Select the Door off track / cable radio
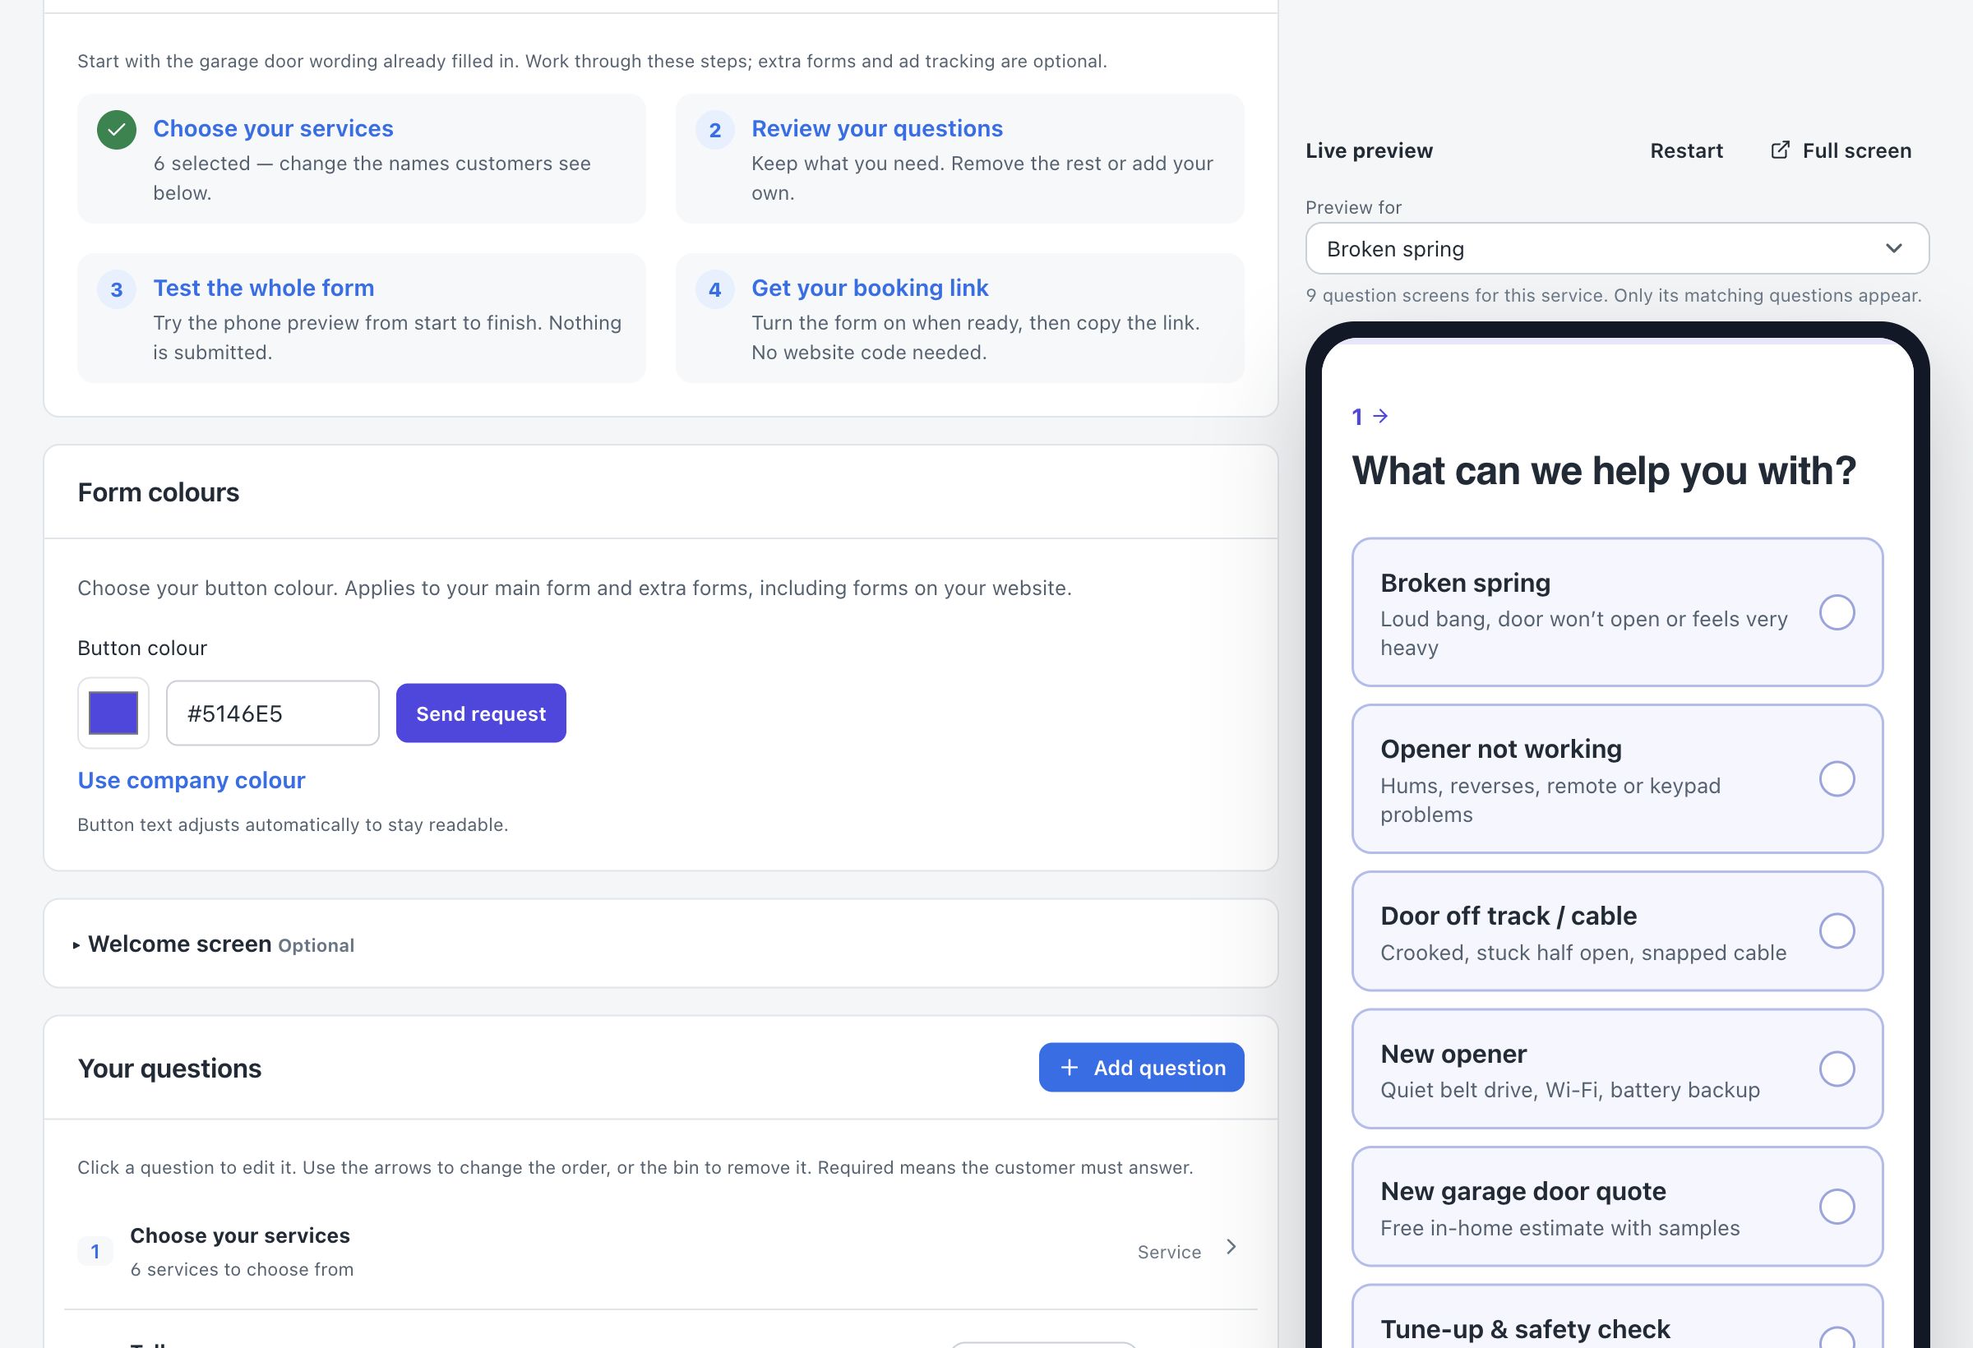Viewport: 1973px width, 1348px height. (1837, 931)
